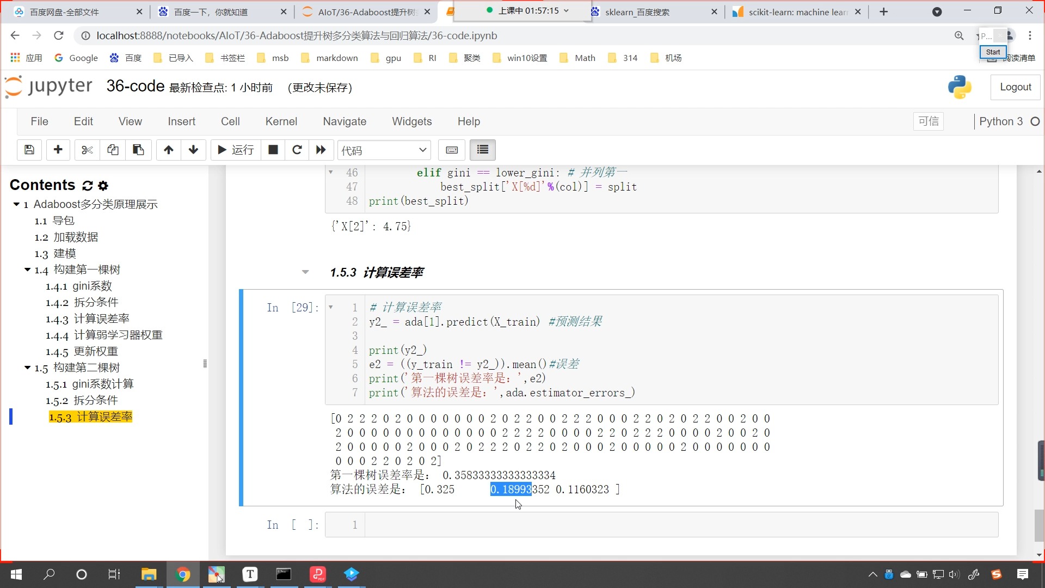This screenshot has width=1045, height=588.
Task: Toggle the table of contents sidebar button
Action: [483, 150]
